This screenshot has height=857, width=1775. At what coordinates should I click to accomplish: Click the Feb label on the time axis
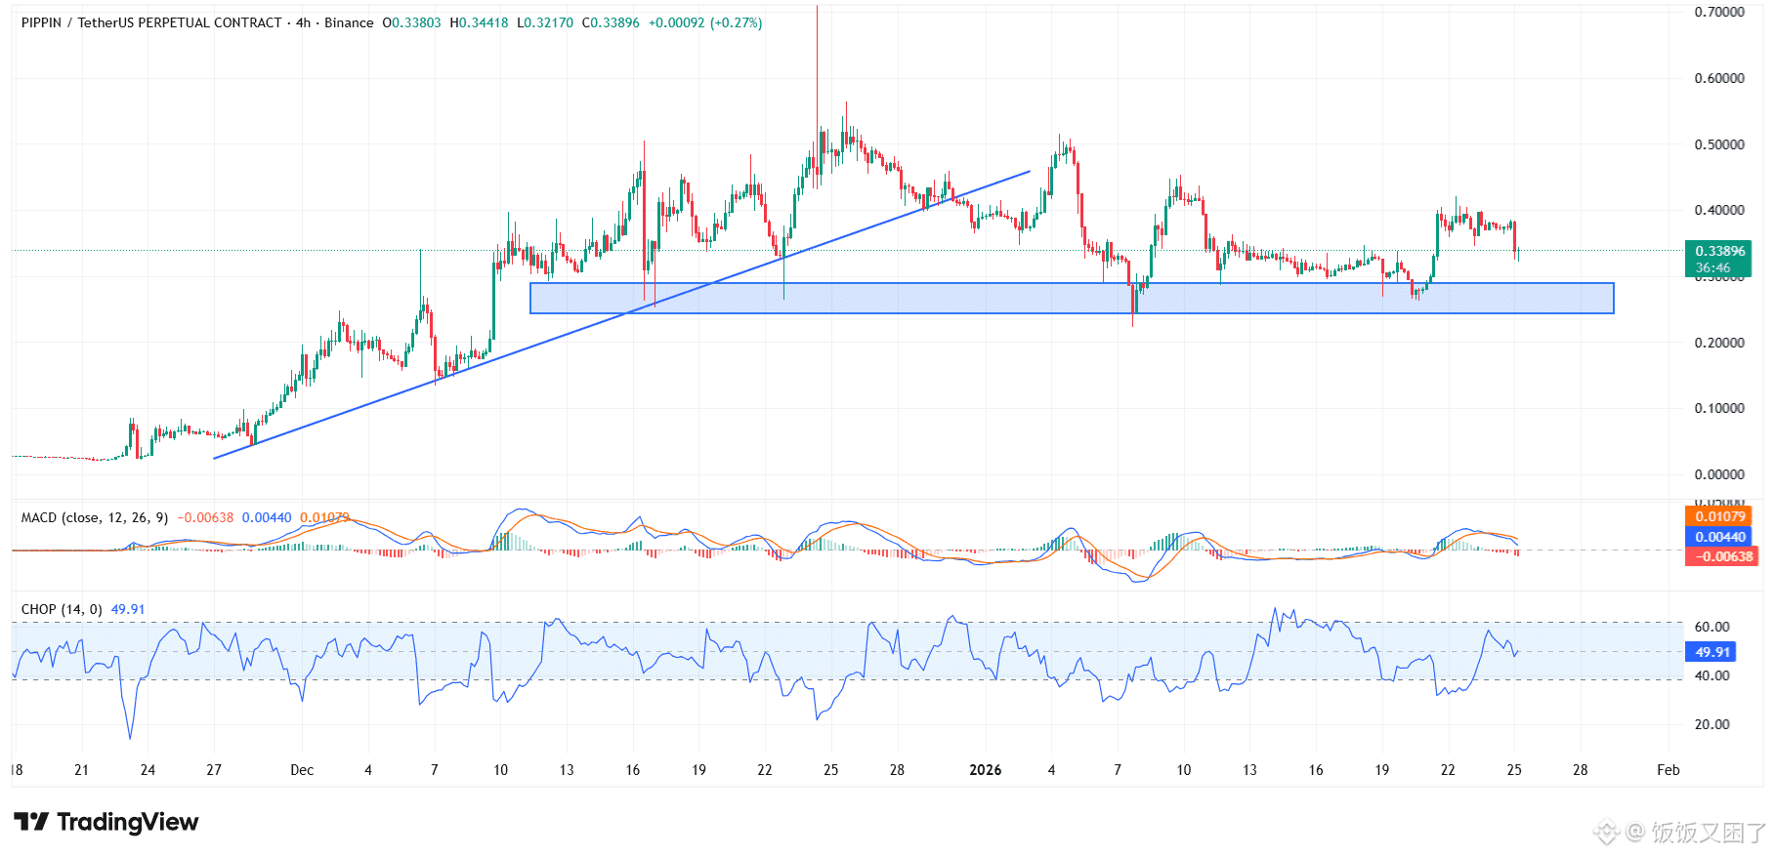coord(1669,770)
